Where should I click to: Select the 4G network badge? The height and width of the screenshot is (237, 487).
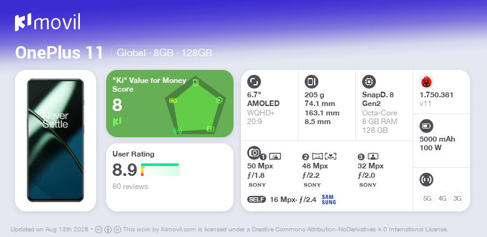pyautogui.click(x=441, y=198)
